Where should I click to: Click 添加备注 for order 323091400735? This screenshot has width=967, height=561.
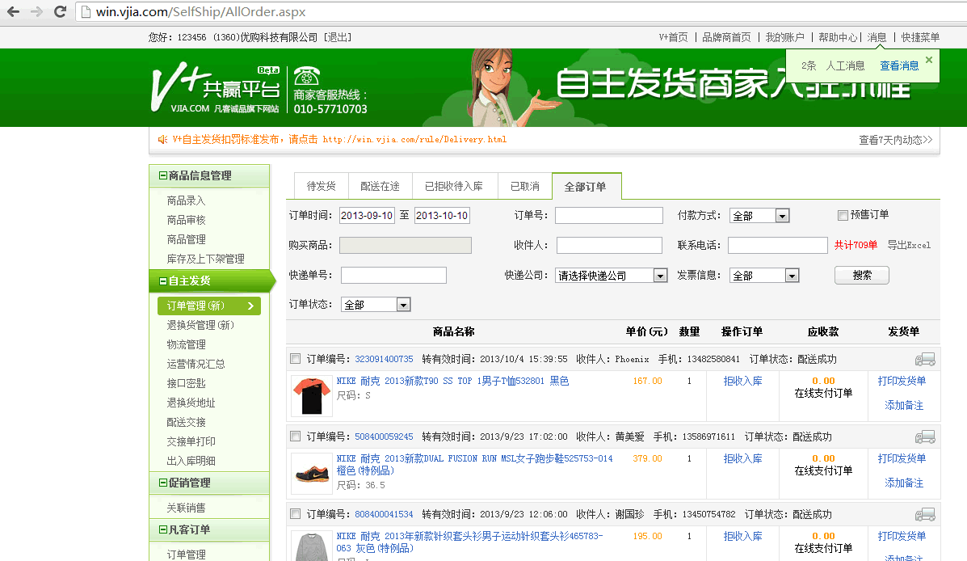coord(904,405)
